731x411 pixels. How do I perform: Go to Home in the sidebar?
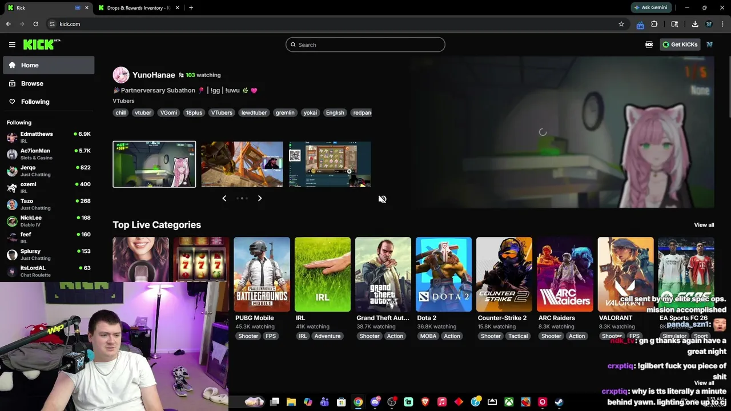coord(49,65)
